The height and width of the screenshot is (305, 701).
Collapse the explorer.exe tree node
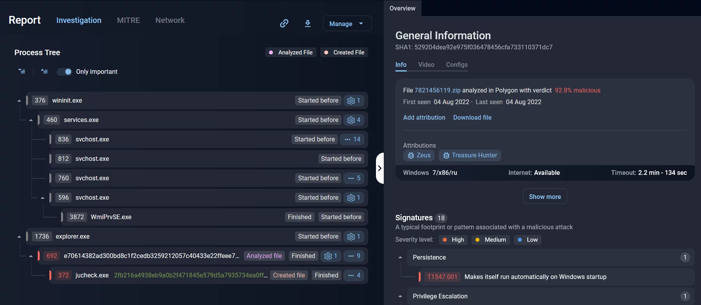19,237
